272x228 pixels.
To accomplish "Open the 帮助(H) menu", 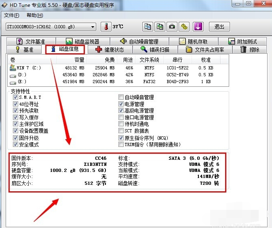I will click(35, 15).
